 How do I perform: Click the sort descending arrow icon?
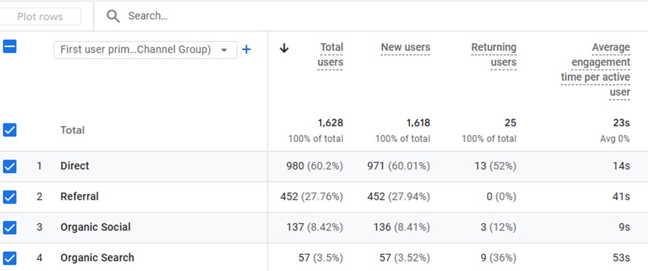click(285, 48)
